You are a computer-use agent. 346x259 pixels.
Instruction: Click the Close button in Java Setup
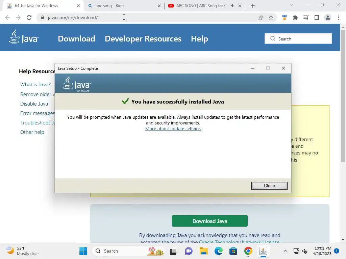269,186
